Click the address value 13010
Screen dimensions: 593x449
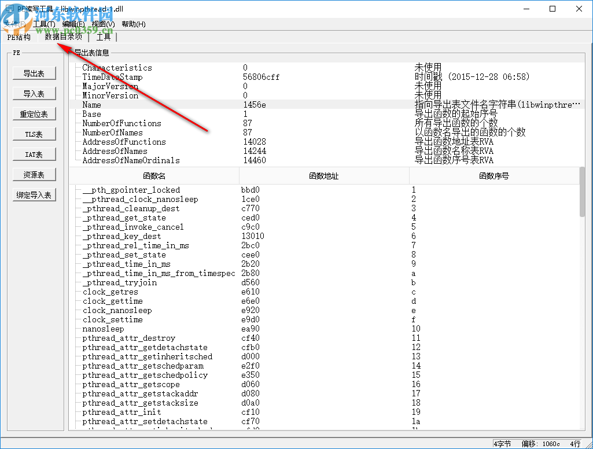pos(253,237)
